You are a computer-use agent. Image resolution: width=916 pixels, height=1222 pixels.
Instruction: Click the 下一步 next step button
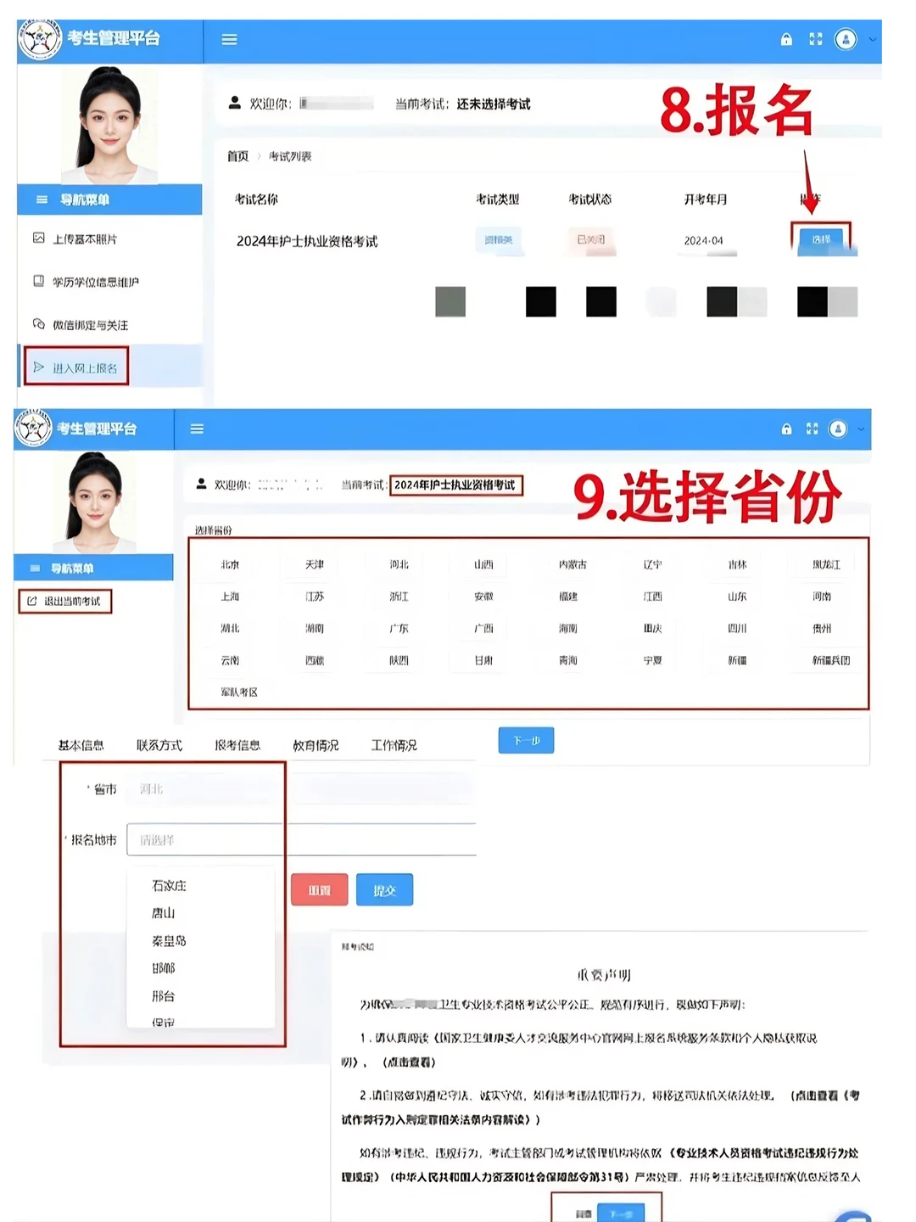point(526,740)
